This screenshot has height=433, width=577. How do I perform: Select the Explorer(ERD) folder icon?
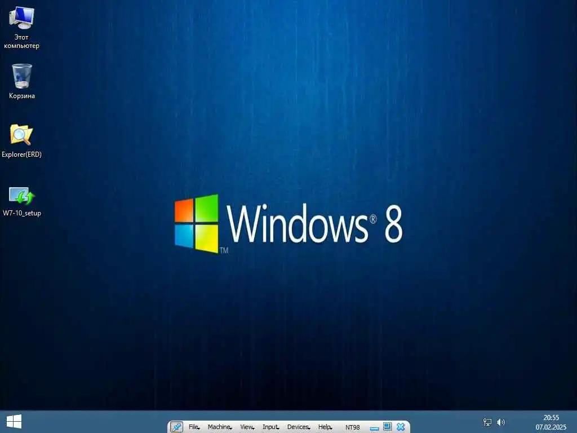pyautogui.click(x=21, y=141)
